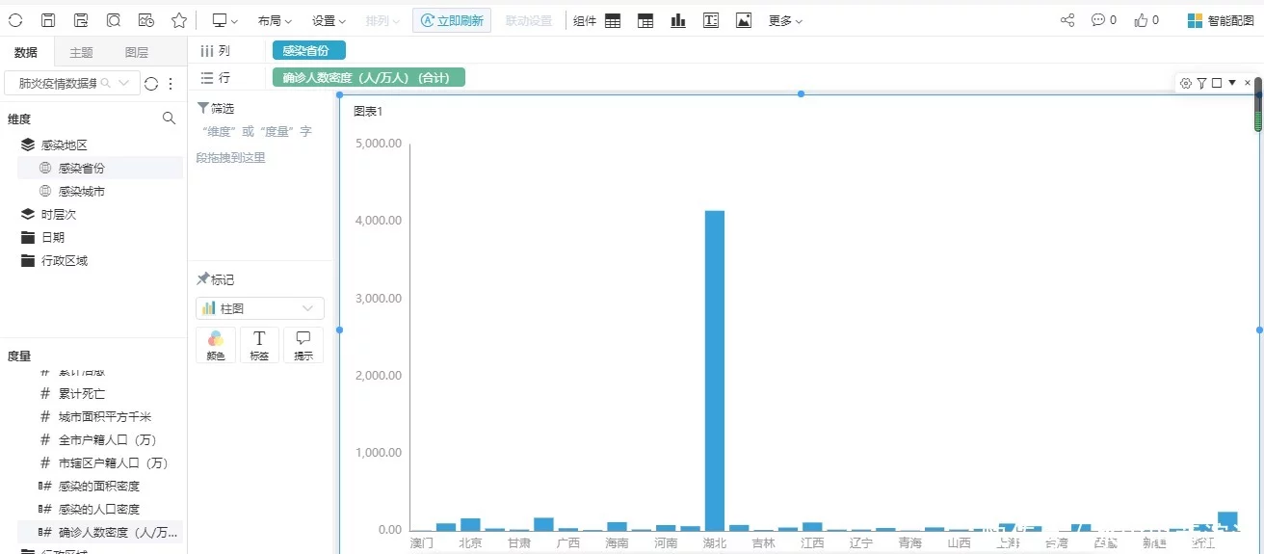Click the 颜色 color mark button
This screenshot has width=1264, height=554.
point(216,345)
